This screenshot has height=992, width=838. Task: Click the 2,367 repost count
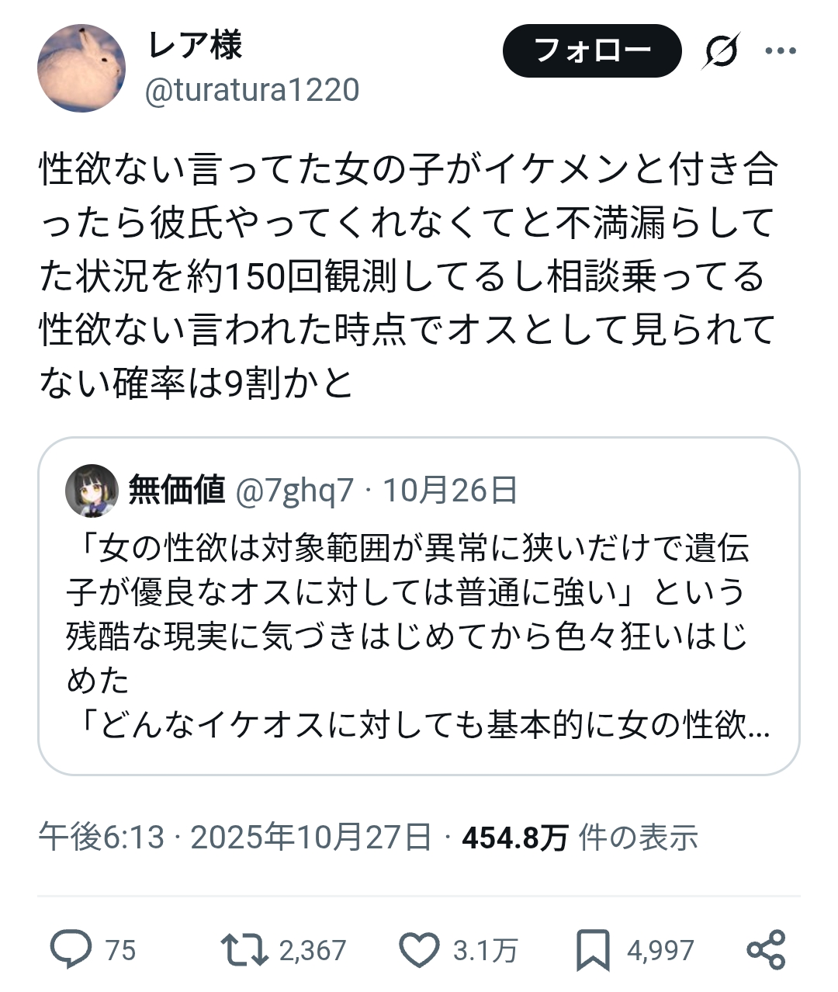point(313,950)
